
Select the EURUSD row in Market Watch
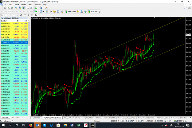(x=14, y=26)
